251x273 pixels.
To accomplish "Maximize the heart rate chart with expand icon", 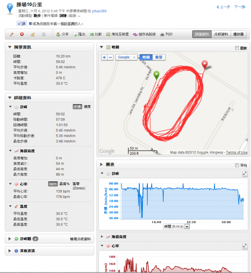I will (x=245, y=246).
